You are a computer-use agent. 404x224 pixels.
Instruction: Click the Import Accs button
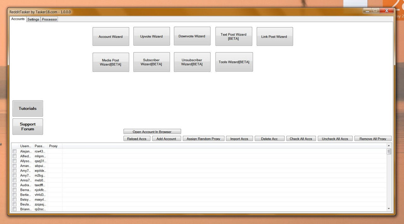pyautogui.click(x=239, y=139)
